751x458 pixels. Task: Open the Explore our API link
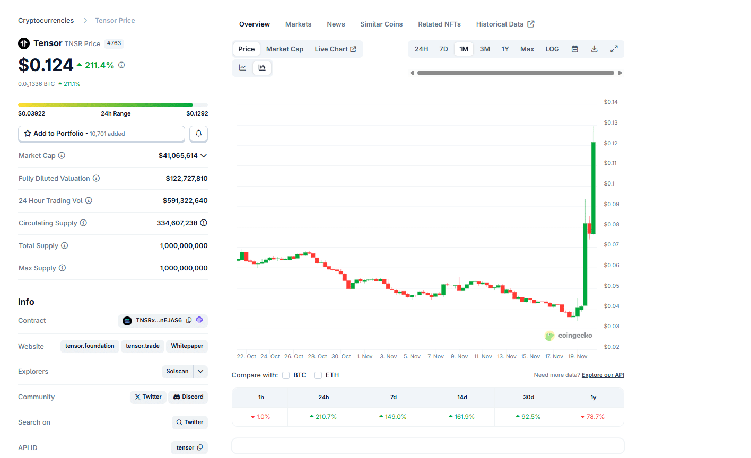tap(602, 375)
